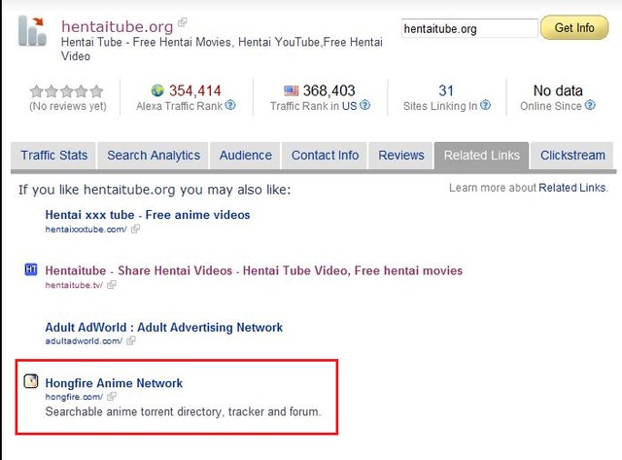Click the site search input field
622x460 pixels.
(469, 28)
